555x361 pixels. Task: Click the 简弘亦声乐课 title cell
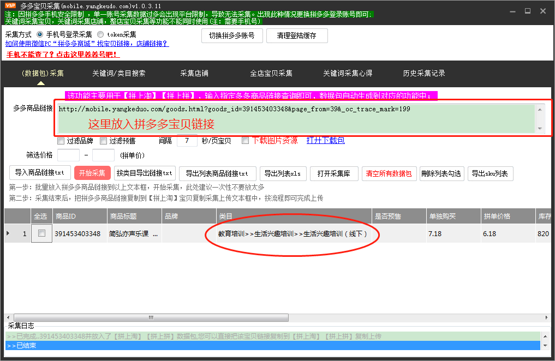pyautogui.click(x=134, y=233)
